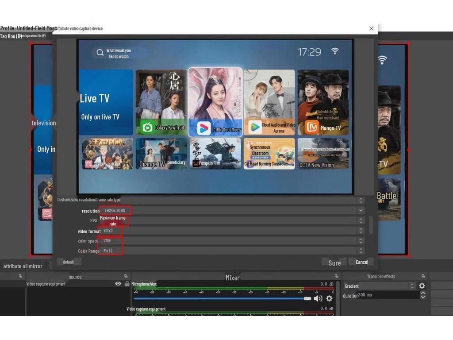Click the Mixer panel title
Image resolution: width=453 pixels, height=340 pixels.
pyautogui.click(x=232, y=278)
